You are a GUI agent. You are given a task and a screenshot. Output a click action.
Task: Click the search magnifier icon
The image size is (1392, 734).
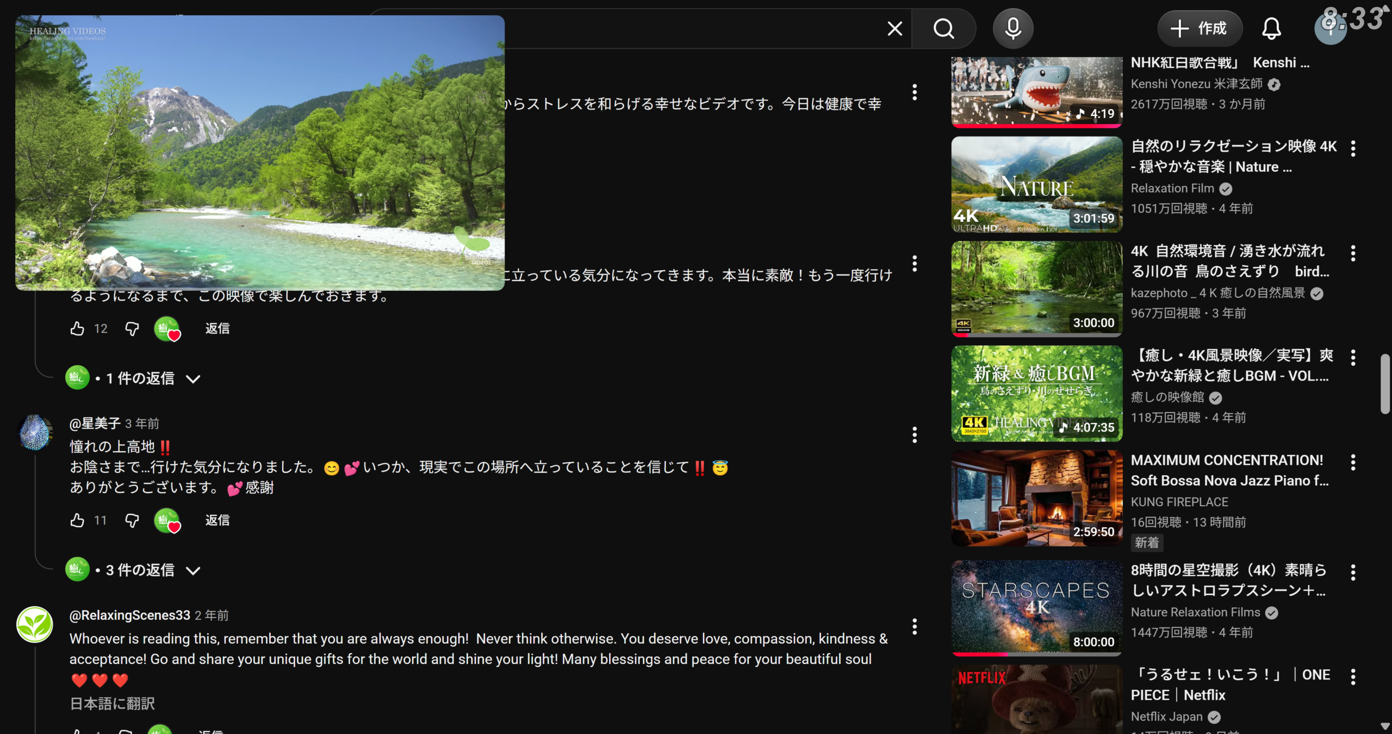[943, 29]
